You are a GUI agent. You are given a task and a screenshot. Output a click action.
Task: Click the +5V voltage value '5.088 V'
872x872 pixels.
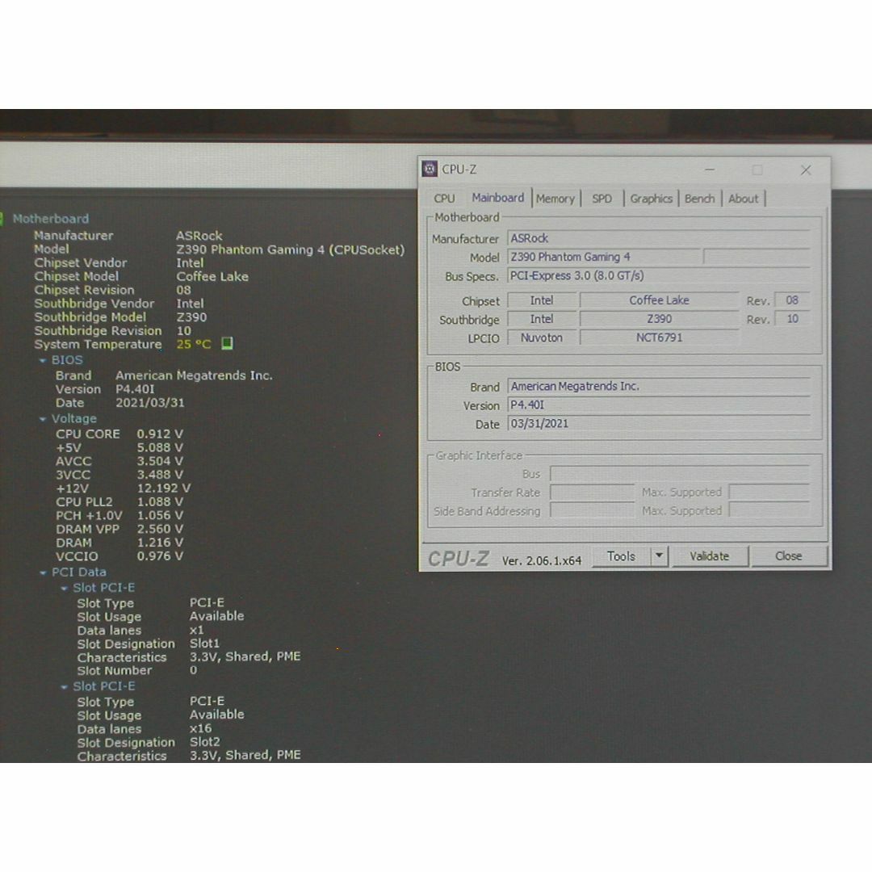(x=160, y=447)
